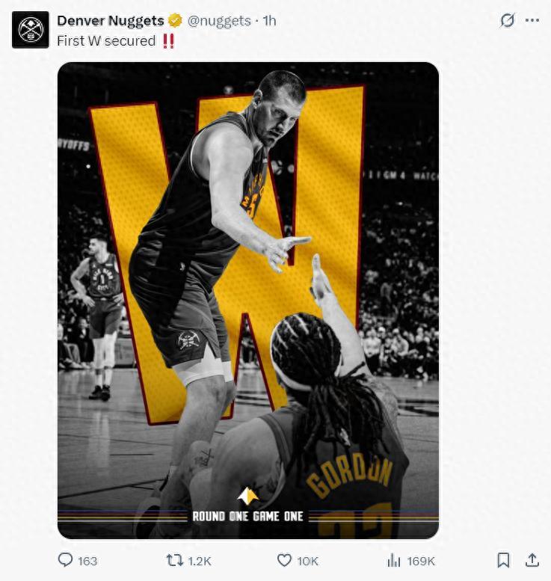The image size is (551, 581).
Task: Open the post via 1h timestamp
Action: coord(269,21)
